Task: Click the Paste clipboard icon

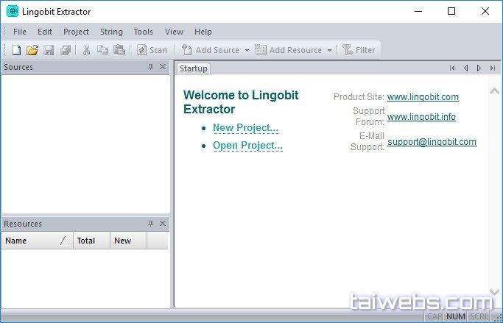Action: 119,50
